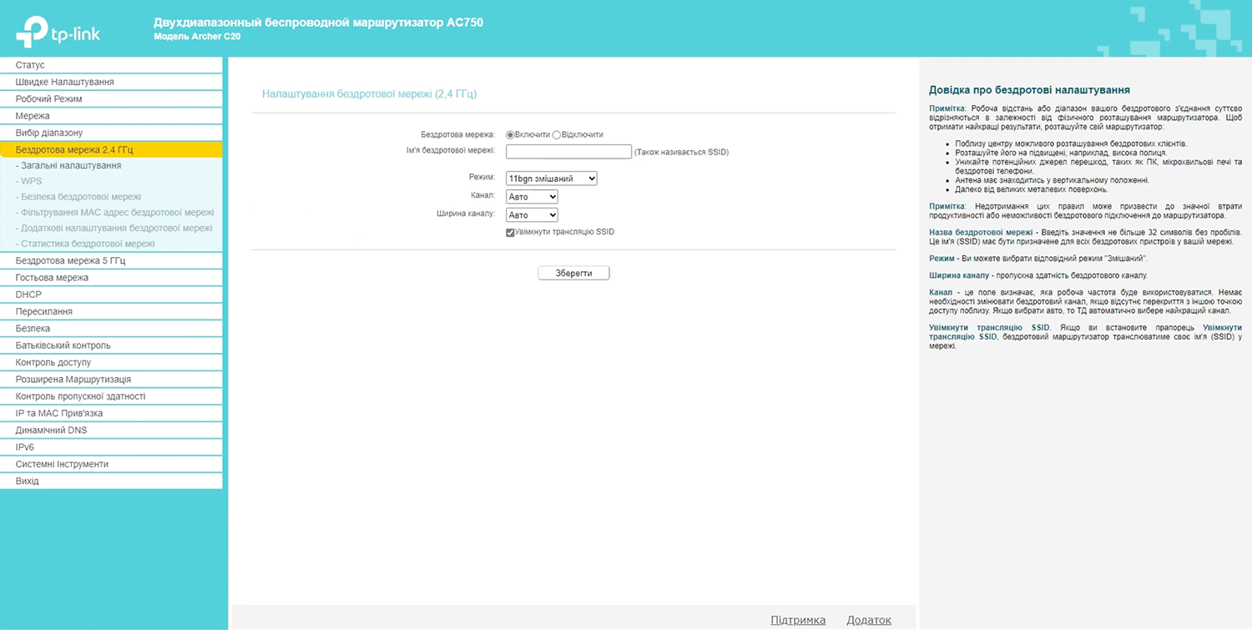Toggle Увімкнути трансляцію SSID checkbox

coord(510,232)
